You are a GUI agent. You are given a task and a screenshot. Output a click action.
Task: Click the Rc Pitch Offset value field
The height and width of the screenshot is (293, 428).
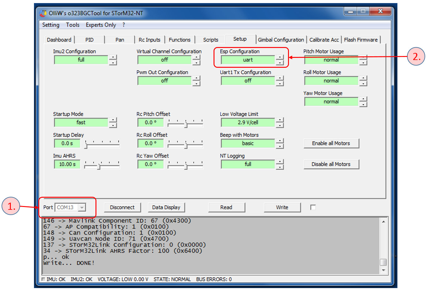click(150, 123)
